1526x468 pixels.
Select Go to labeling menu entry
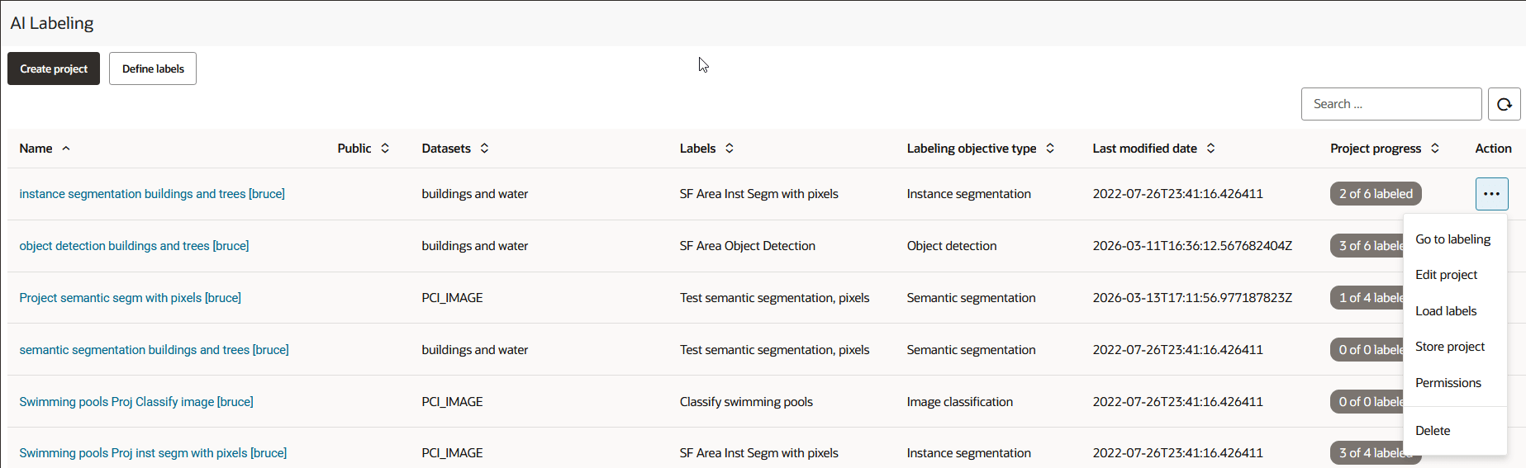click(1453, 239)
